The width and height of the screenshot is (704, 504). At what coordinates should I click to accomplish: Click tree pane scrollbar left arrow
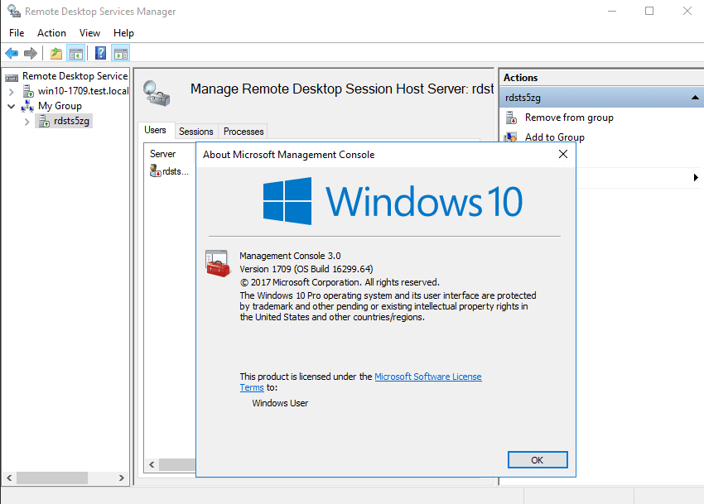pyautogui.click(x=9, y=478)
